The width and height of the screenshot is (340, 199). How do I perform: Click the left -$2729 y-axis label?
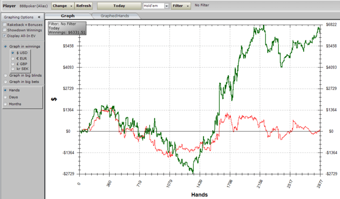68,174
